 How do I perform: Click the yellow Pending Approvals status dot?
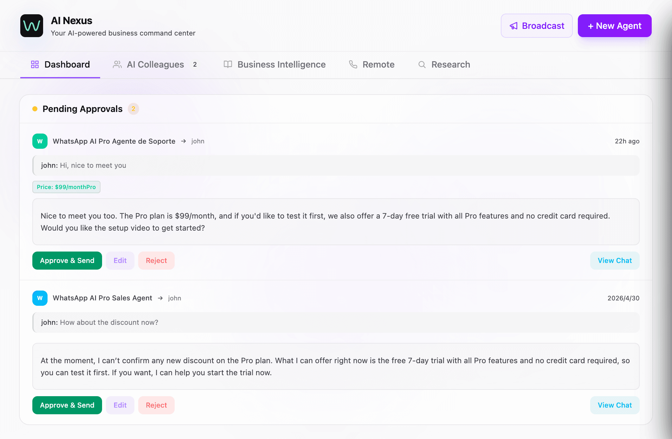coord(35,109)
